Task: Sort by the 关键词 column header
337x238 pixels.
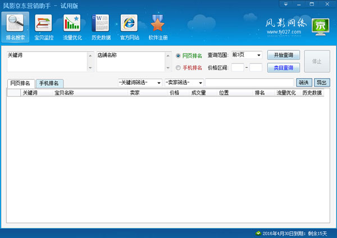Action: (36, 93)
